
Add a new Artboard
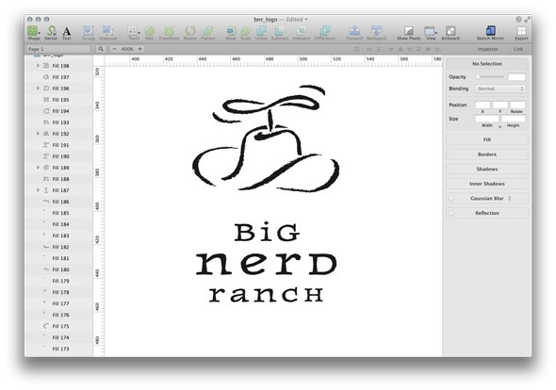(x=450, y=33)
